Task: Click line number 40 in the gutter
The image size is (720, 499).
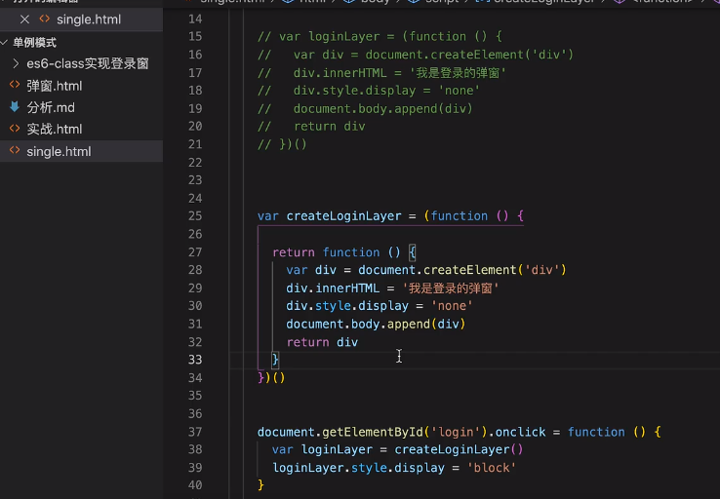Action: (195, 485)
